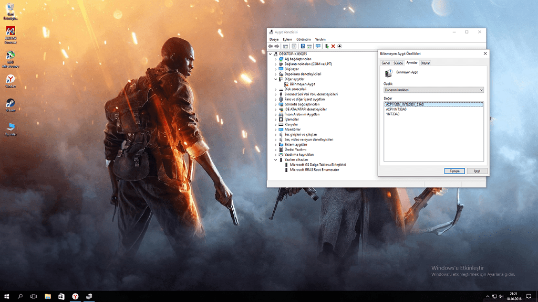Image resolution: width=538 pixels, height=302 pixels.
Task: Select the ACPI\VEN_INT&DEV_33A0 value
Action: (x=433, y=104)
